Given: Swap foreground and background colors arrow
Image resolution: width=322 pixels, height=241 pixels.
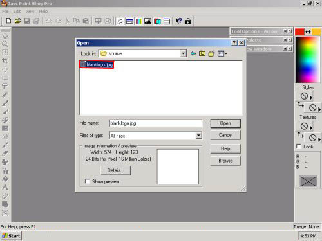Looking at the screenshot, I should [x=308, y=31].
